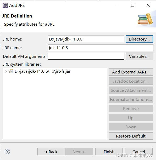Move the library Up in the list
The height and width of the screenshot is (160, 156).
coord(131,118)
